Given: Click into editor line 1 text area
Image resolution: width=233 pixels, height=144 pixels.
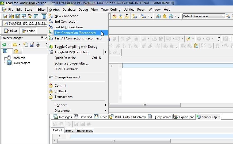Looking at the screenshot, I should click(178, 66).
